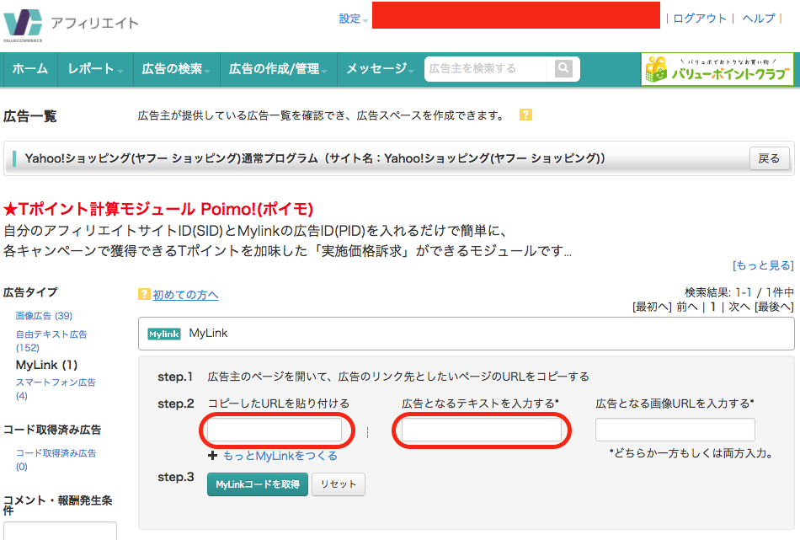
Task: Go to 最後へ page link
Action: click(774, 307)
